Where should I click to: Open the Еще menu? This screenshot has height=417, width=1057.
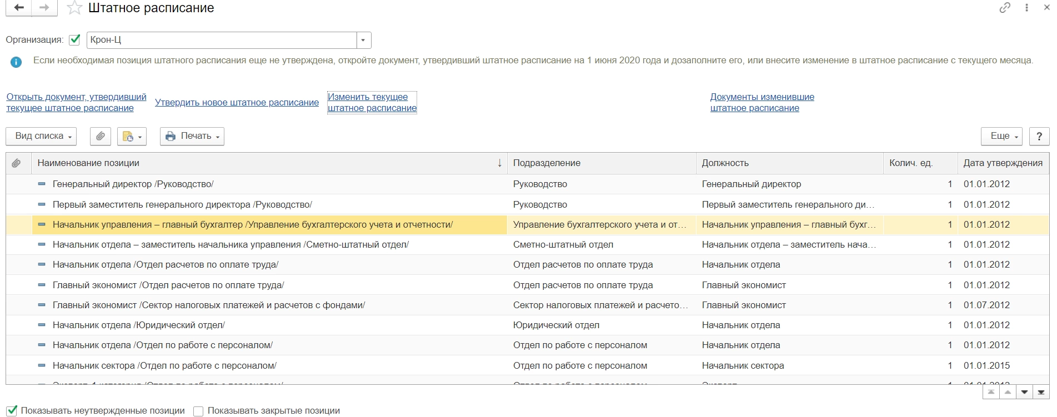pos(1002,136)
